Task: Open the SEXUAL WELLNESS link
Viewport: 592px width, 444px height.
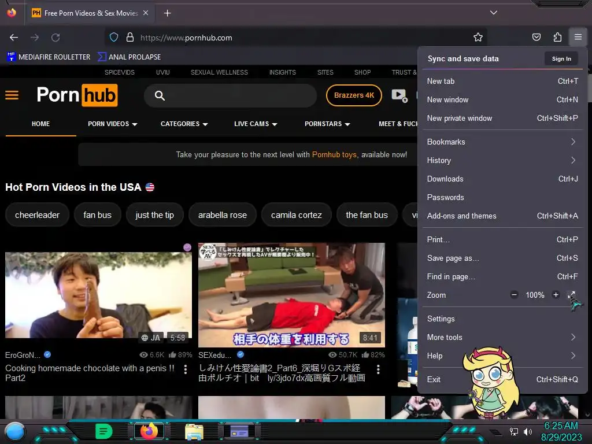Action: pyautogui.click(x=219, y=72)
